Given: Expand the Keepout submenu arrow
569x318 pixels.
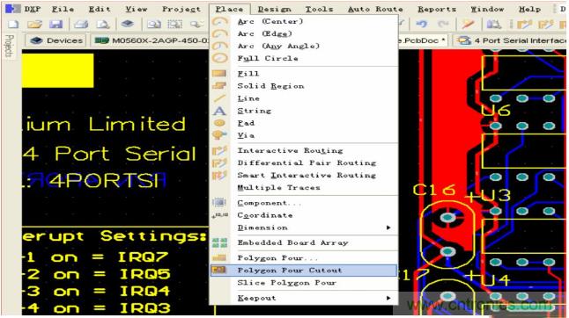Looking at the screenshot, I should pyautogui.click(x=388, y=298).
